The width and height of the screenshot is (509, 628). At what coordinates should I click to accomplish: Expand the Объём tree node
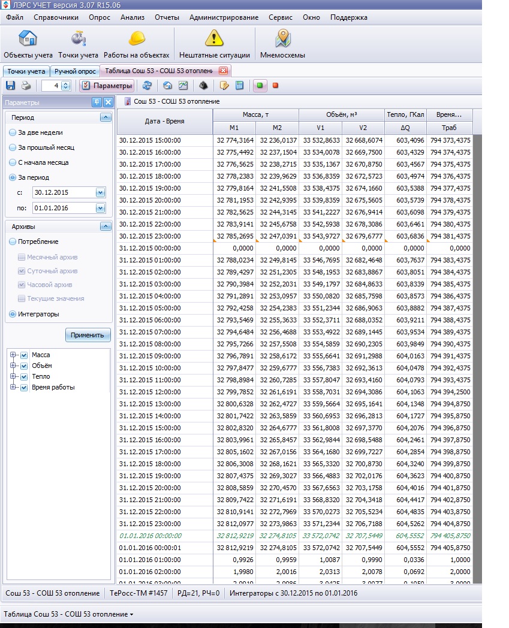tap(13, 366)
